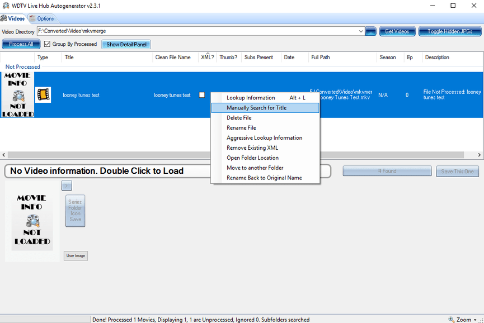
Task: Open the Video Directory dropdown arrow
Action: pos(360,31)
